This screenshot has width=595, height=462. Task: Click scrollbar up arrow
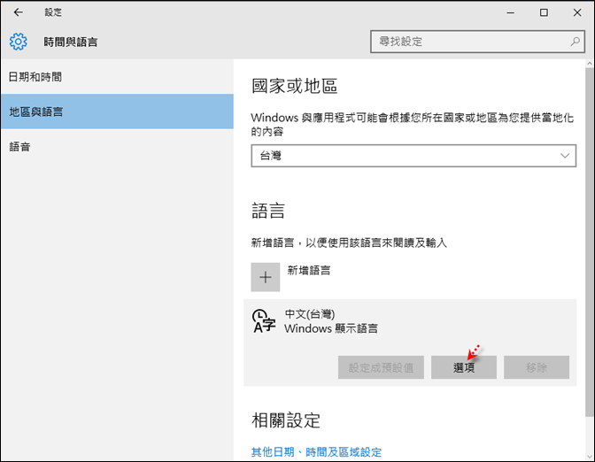click(590, 64)
